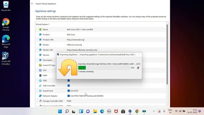Viewport: 204px width, 115px height.
Task: Click the microphone tray icon
Action: (164, 111)
